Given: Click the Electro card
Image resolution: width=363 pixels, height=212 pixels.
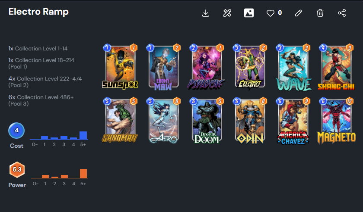Looking at the screenshot, I should click(250, 66).
